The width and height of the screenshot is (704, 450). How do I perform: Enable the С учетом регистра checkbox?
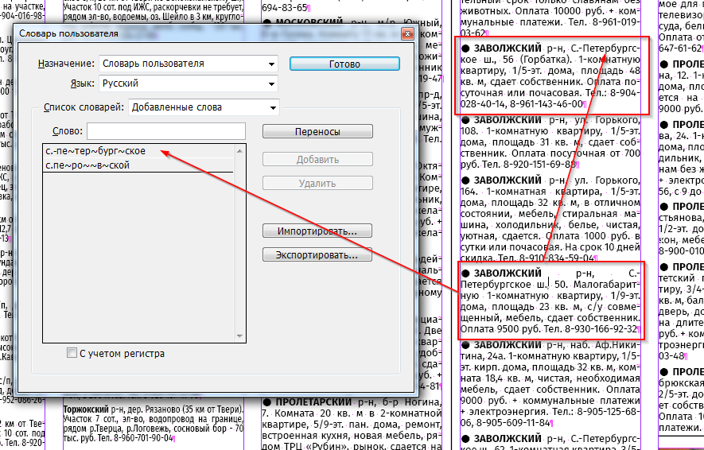pos(72,353)
